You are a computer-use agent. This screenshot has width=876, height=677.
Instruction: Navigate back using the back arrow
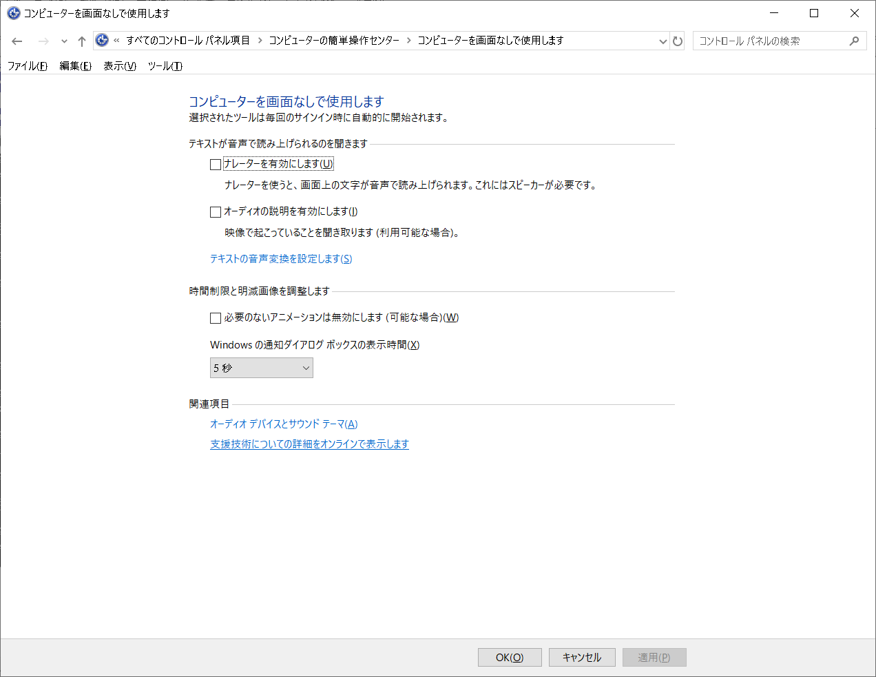[x=17, y=41]
